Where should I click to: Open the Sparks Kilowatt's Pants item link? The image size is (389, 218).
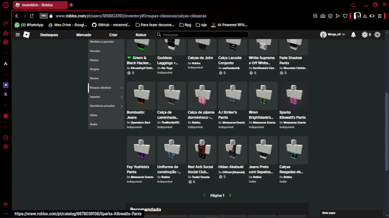tap(294, 115)
